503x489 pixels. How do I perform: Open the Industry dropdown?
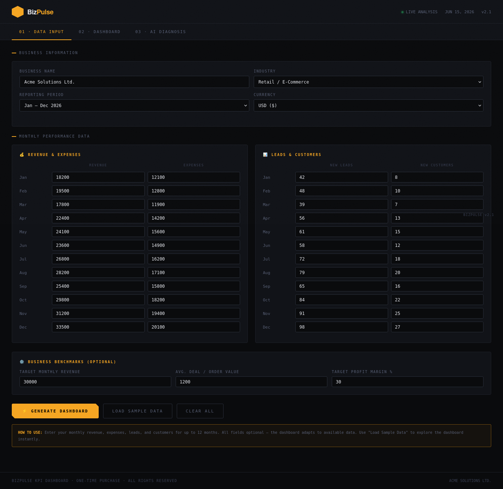[368, 82]
